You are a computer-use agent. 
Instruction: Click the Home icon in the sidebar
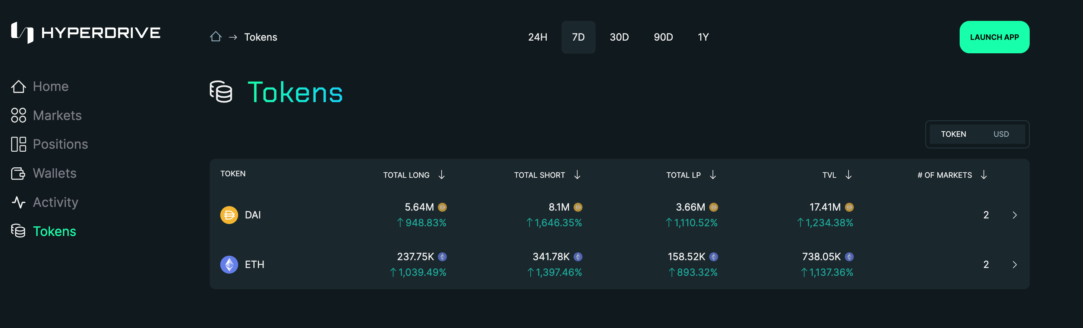point(19,86)
